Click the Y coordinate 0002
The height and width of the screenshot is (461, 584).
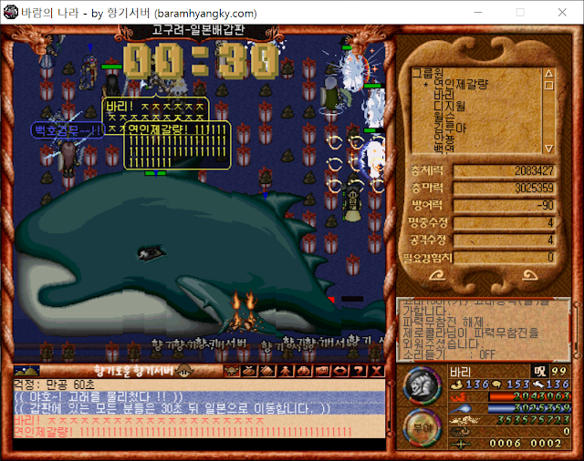546,444
